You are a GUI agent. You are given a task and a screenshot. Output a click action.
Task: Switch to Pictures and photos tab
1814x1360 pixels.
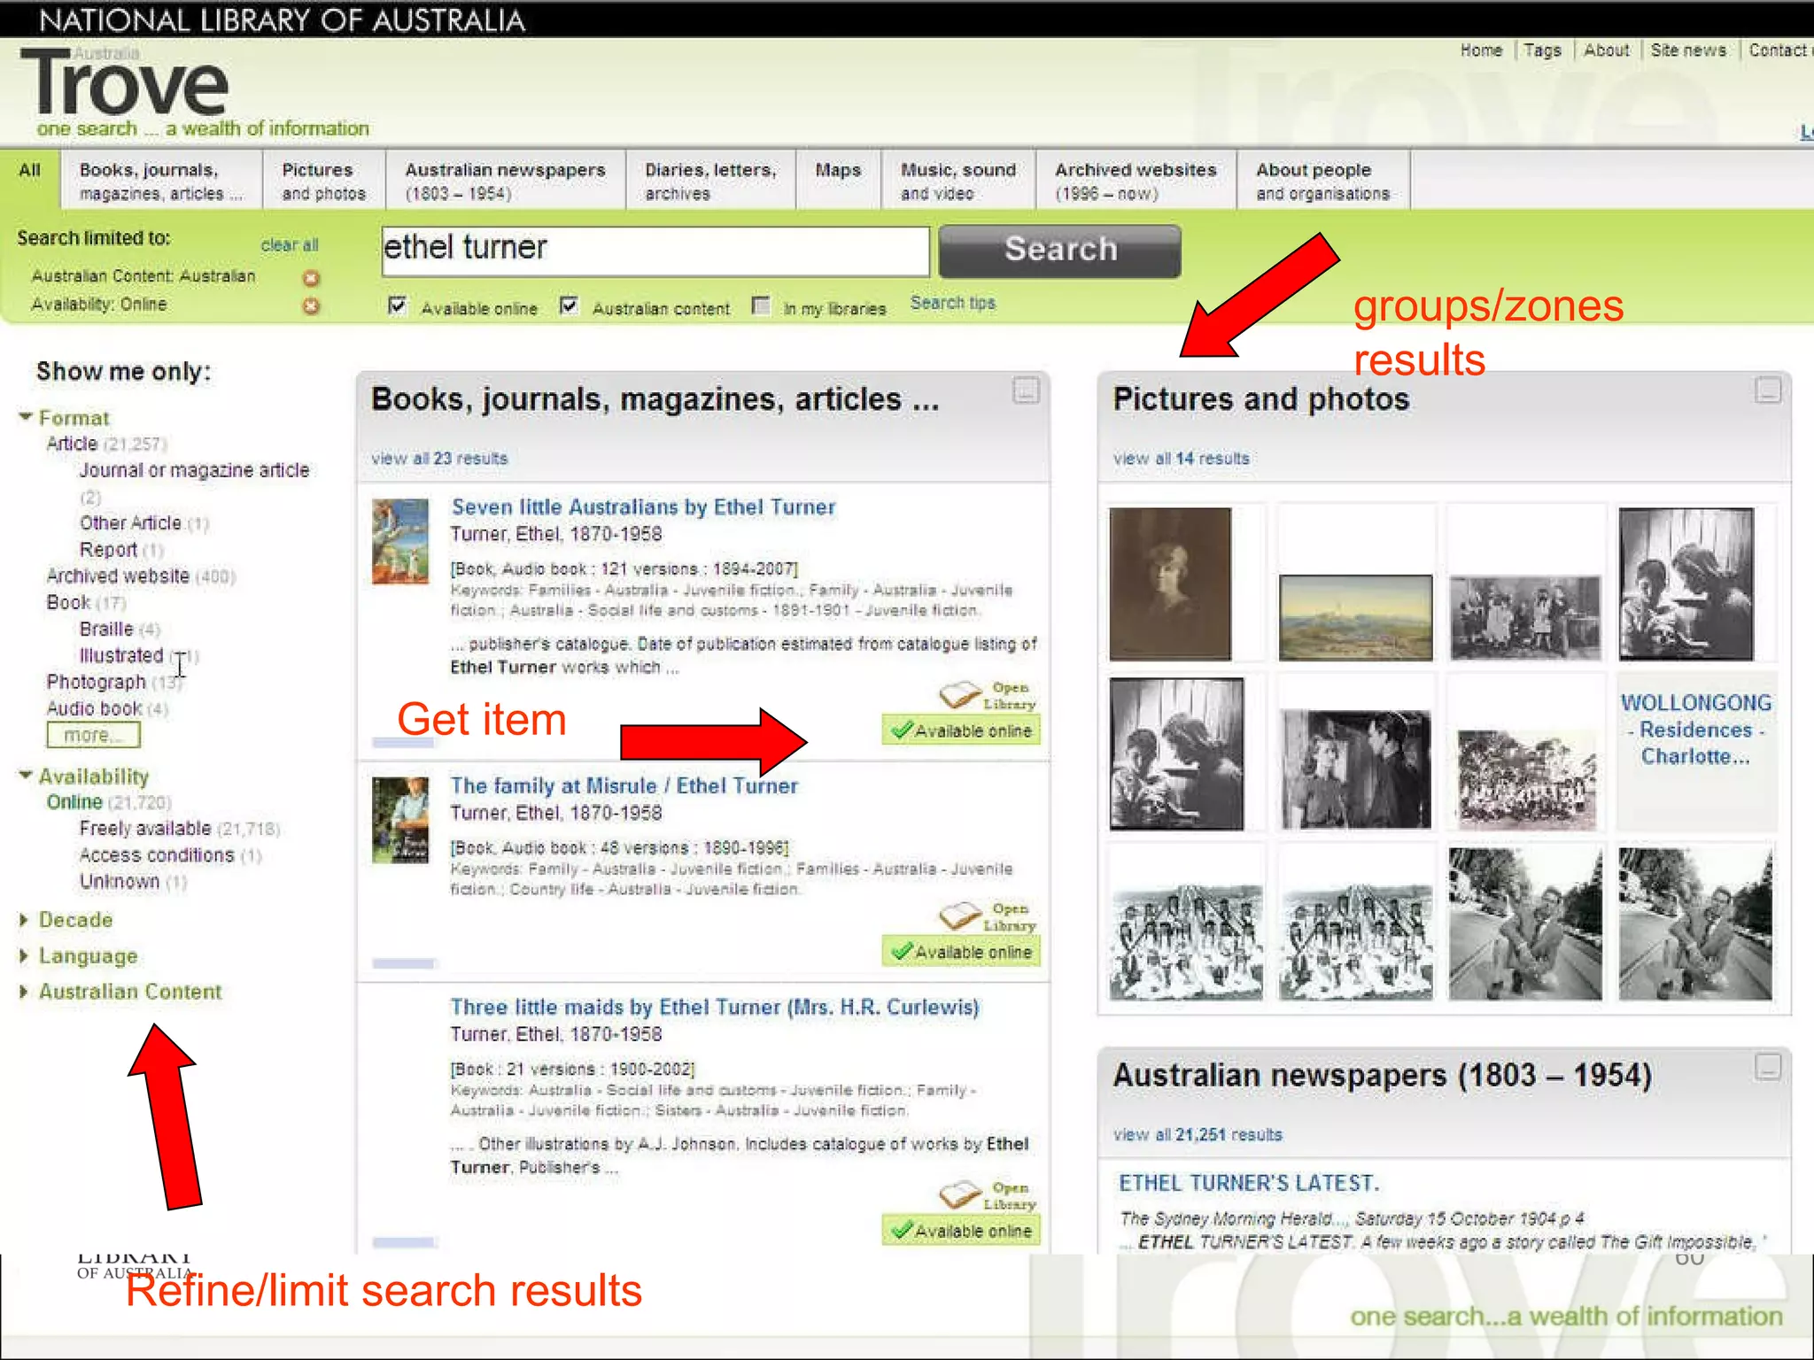coord(323,181)
